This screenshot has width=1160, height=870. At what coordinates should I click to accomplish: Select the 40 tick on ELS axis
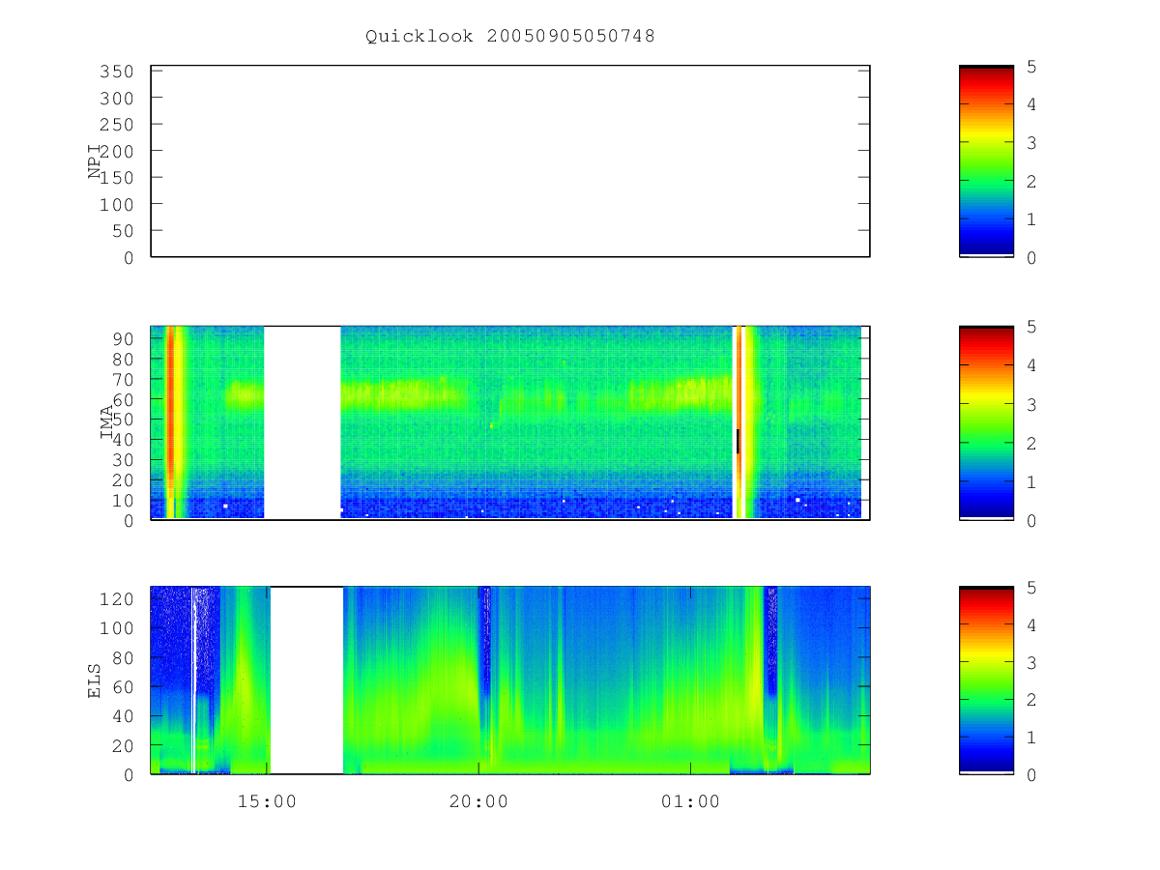[121, 716]
